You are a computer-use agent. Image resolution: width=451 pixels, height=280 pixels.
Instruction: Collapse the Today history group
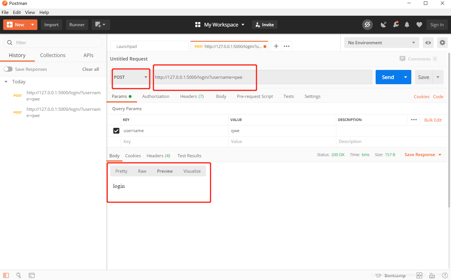6,82
